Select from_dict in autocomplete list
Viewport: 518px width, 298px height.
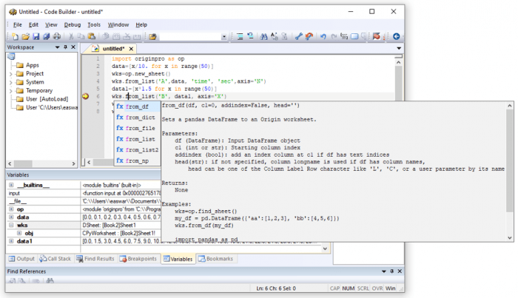click(x=140, y=118)
